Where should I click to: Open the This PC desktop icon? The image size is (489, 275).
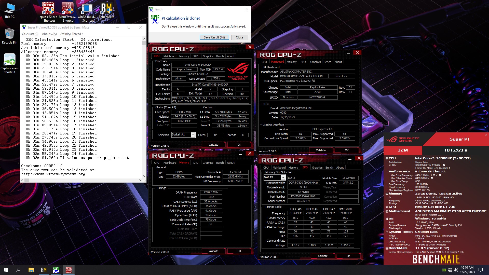click(9, 10)
